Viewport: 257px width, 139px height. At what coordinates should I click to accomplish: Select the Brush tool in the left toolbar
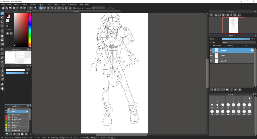pyautogui.click(x=2, y=14)
